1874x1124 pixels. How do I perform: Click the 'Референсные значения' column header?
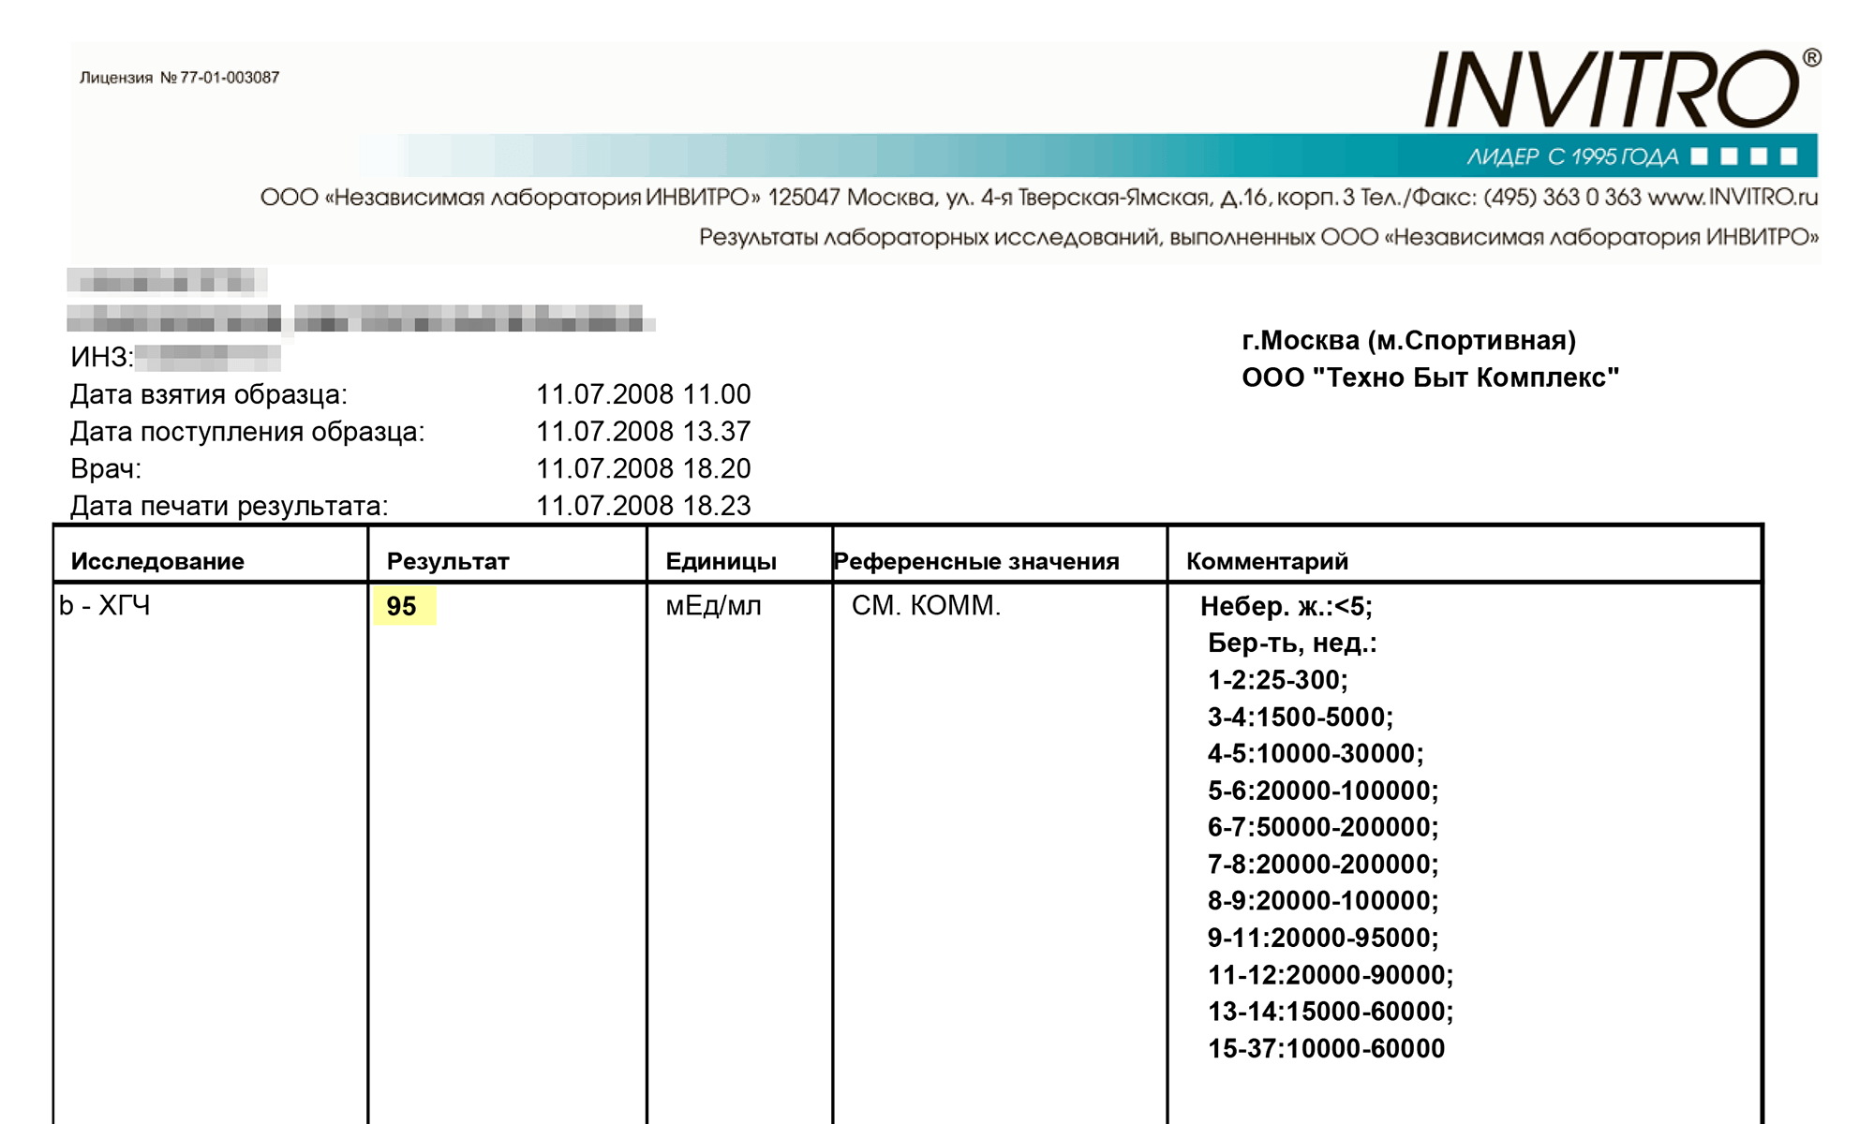[976, 561]
